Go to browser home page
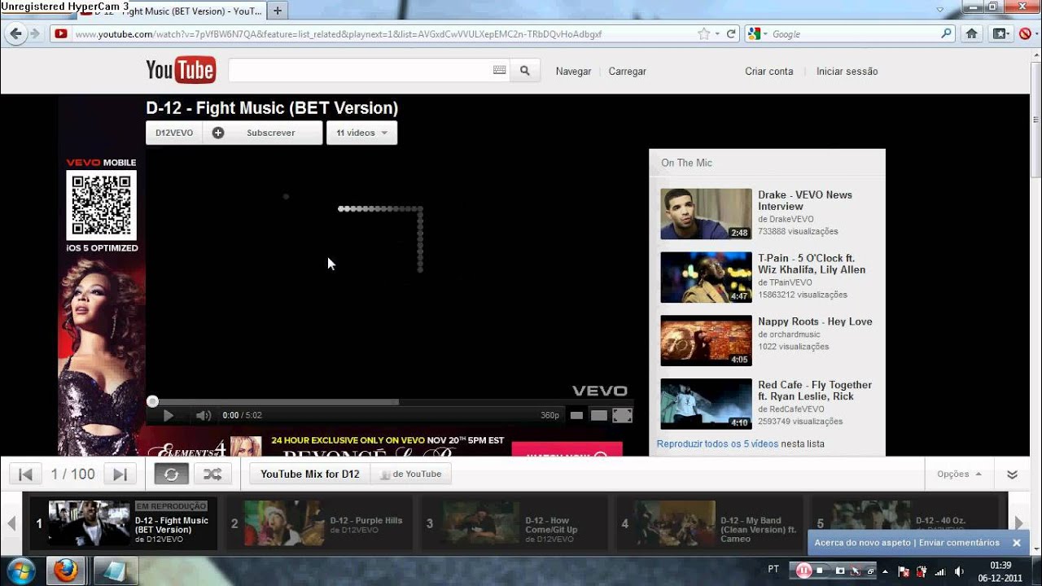Viewport: 1042px width, 586px height. pyautogui.click(x=971, y=33)
